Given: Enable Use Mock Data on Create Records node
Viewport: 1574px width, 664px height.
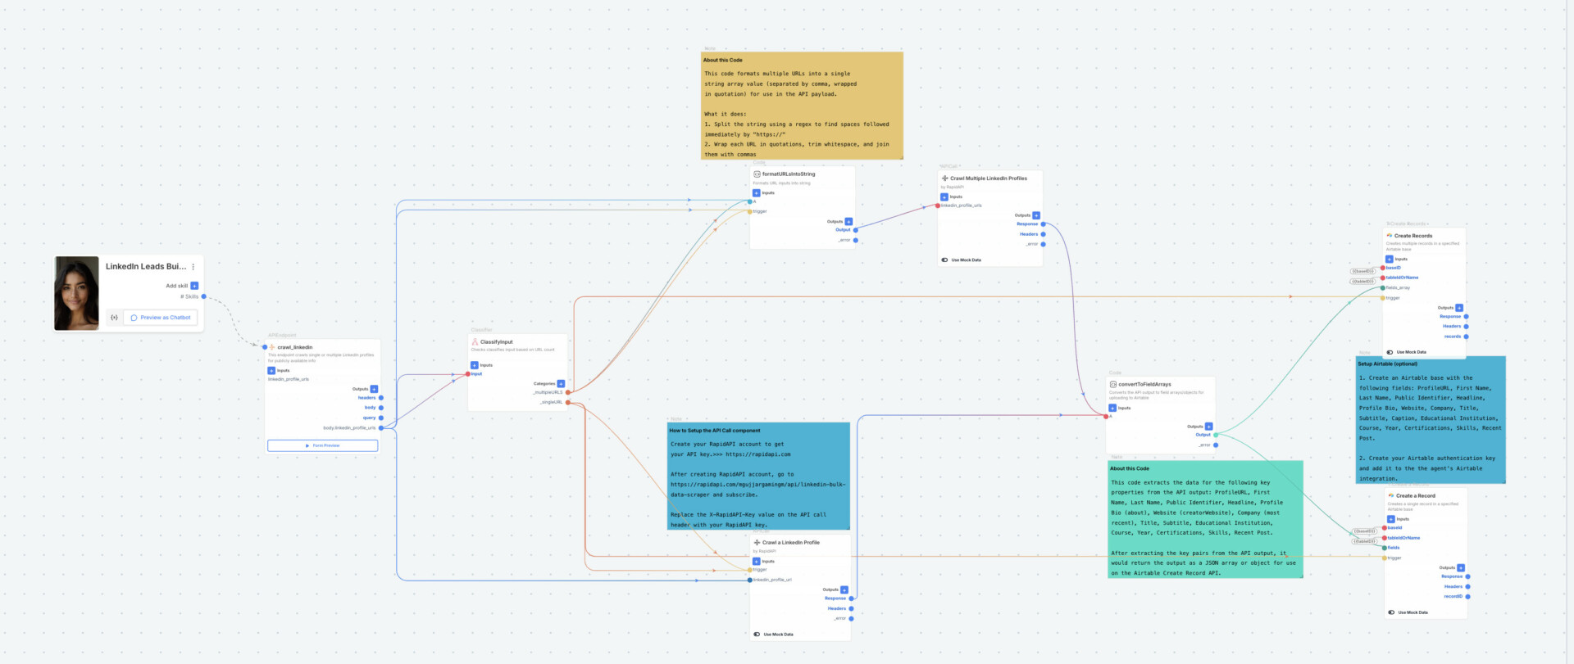Looking at the screenshot, I should click(1390, 352).
